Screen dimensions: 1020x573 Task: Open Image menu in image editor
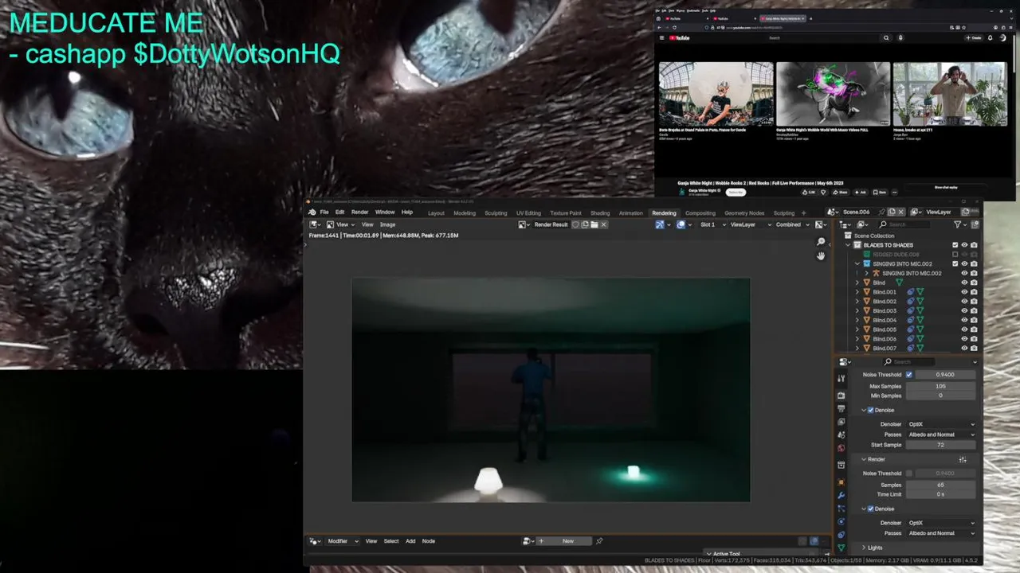(387, 224)
